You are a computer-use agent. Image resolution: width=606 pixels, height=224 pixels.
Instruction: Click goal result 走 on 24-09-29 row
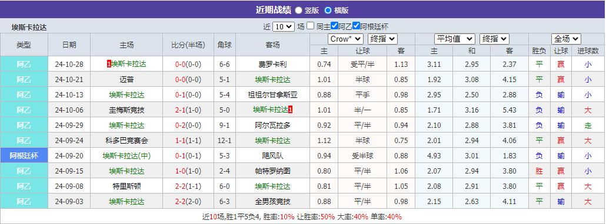pyautogui.click(x=588, y=125)
